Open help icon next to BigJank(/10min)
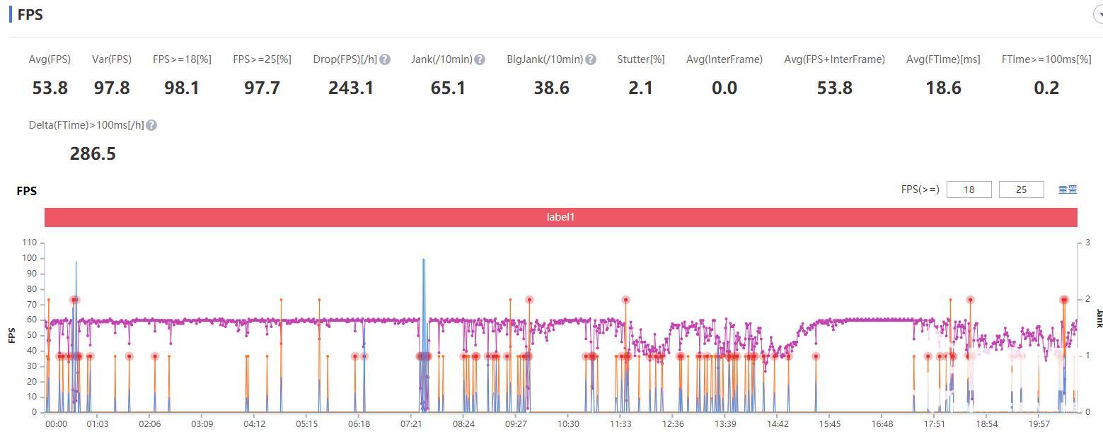1103x432 pixels. coord(591,59)
